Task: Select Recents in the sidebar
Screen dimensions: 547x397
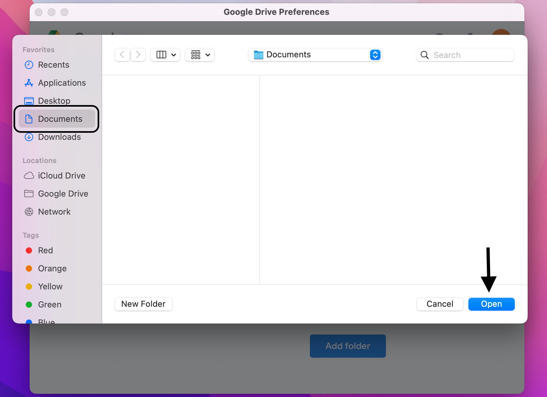Action: pos(57,65)
